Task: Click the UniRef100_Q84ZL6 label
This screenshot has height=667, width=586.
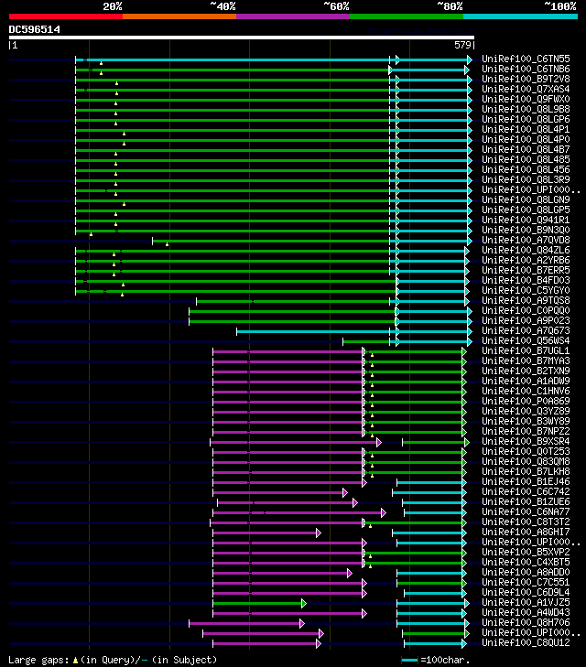Action: [526, 250]
